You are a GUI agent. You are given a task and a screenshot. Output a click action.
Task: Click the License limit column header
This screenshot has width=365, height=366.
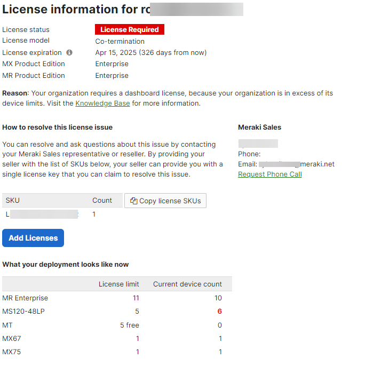pos(118,284)
